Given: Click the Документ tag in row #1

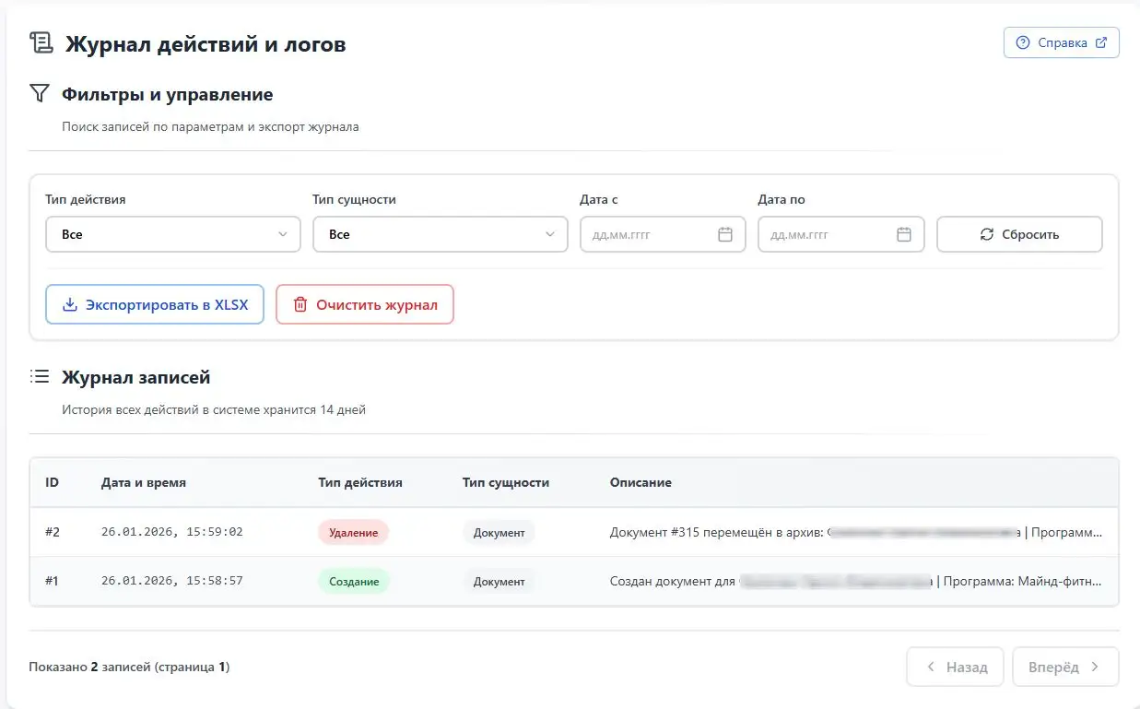Looking at the screenshot, I should coord(499,581).
